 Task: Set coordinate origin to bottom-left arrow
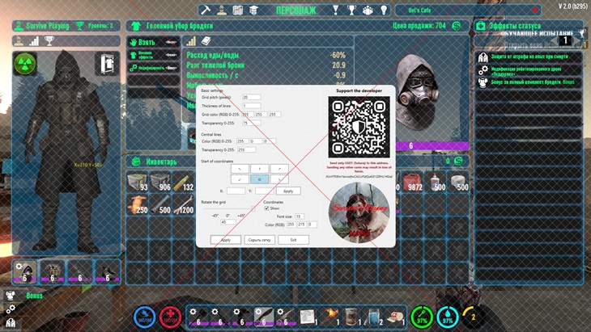coord(240,179)
